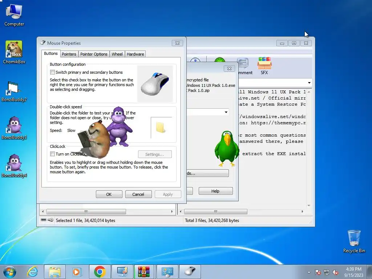Viewport: 372px width, 279px height.
Task: Click the key icon in WinRAR status bar
Action: point(50,220)
